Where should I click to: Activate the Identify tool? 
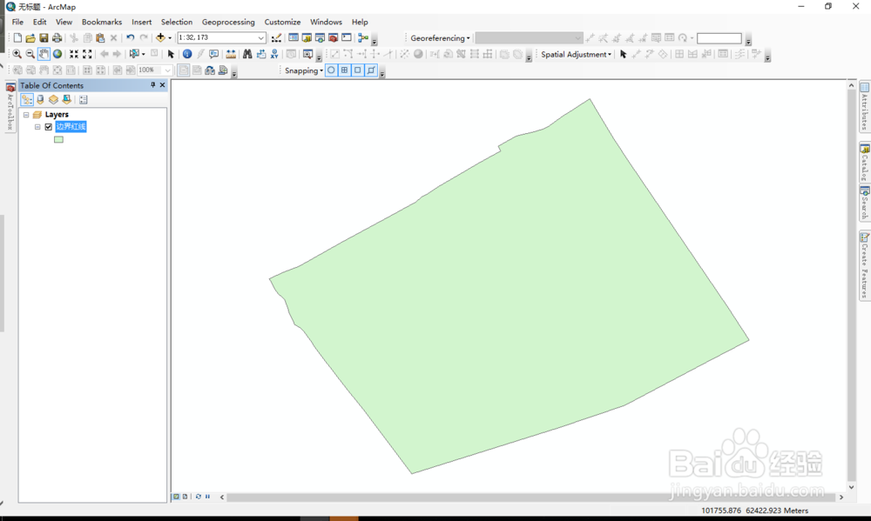(x=187, y=54)
